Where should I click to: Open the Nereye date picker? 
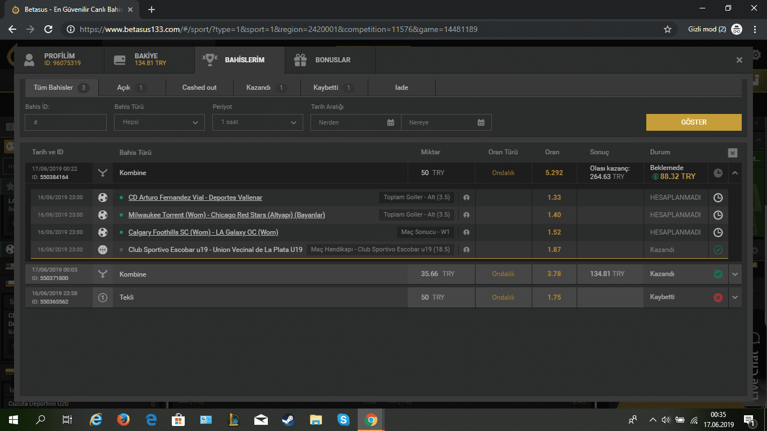click(446, 122)
